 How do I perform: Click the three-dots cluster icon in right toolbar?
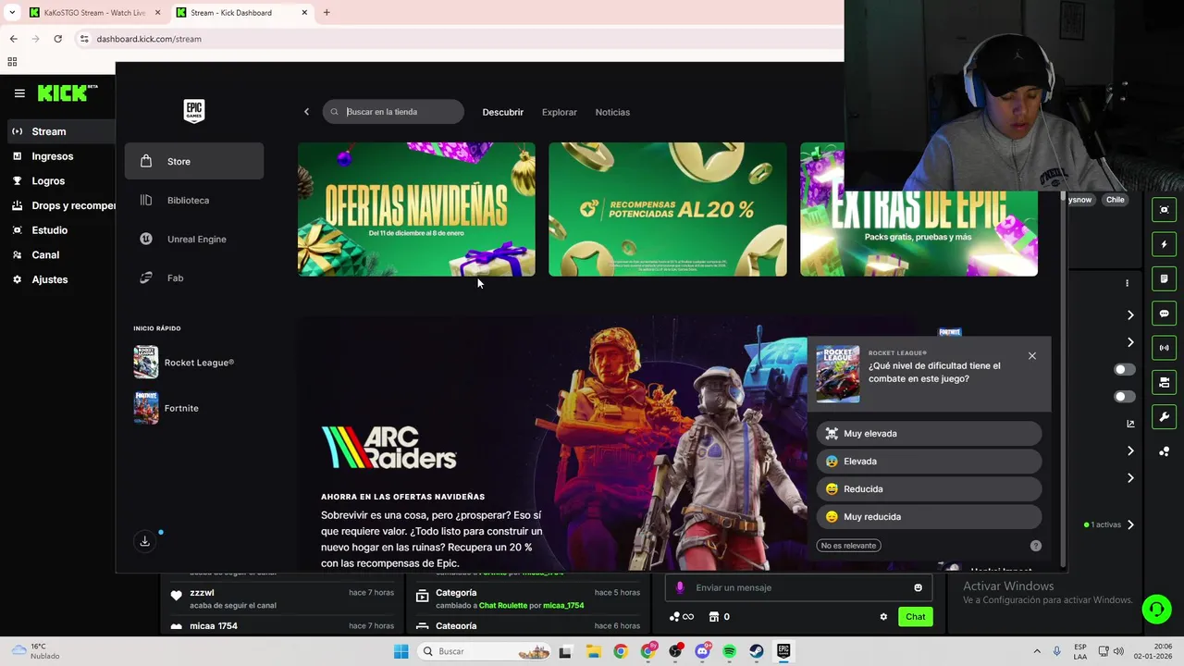click(x=1164, y=451)
